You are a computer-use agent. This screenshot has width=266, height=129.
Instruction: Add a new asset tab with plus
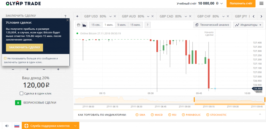click(77, 16)
